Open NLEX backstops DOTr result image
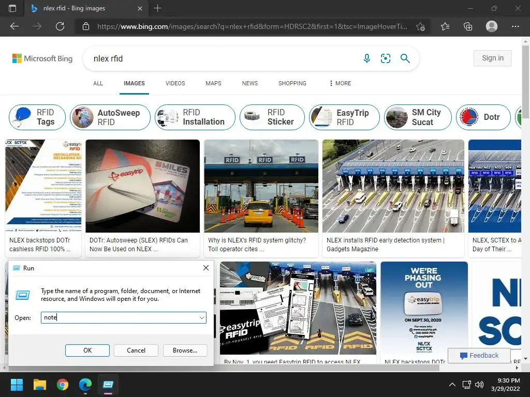Image resolution: width=530 pixels, height=397 pixels. 43,186
